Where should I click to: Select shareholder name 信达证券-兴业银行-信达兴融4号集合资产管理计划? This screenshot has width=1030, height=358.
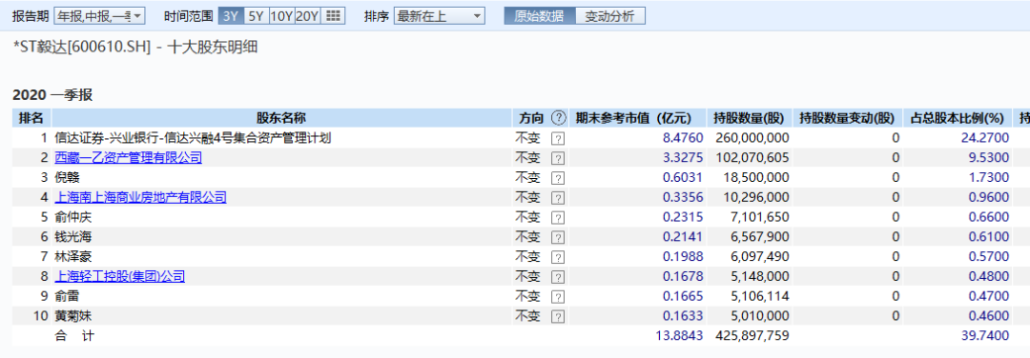(193, 138)
